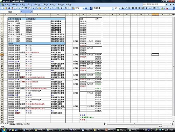
Task: Open the Tools menu in the menu bar
Action: [45, 5]
